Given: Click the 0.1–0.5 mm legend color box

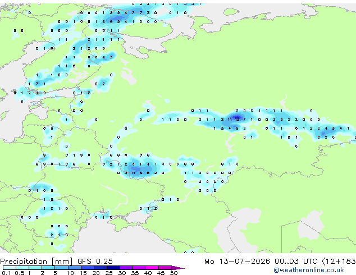Looking at the screenshot, I should (x=10, y=268).
